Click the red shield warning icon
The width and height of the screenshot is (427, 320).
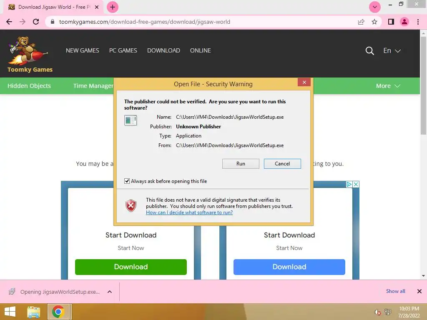(x=131, y=206)
